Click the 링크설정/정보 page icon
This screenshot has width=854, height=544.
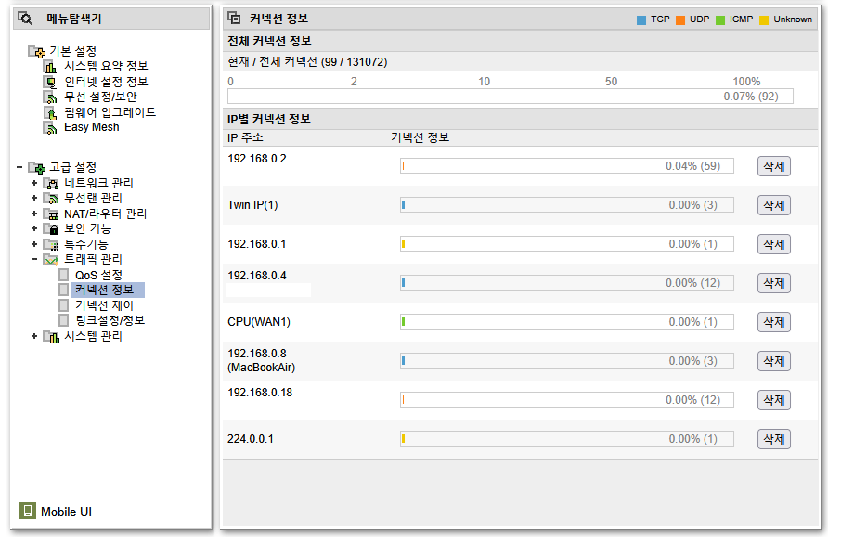(64, 320)
